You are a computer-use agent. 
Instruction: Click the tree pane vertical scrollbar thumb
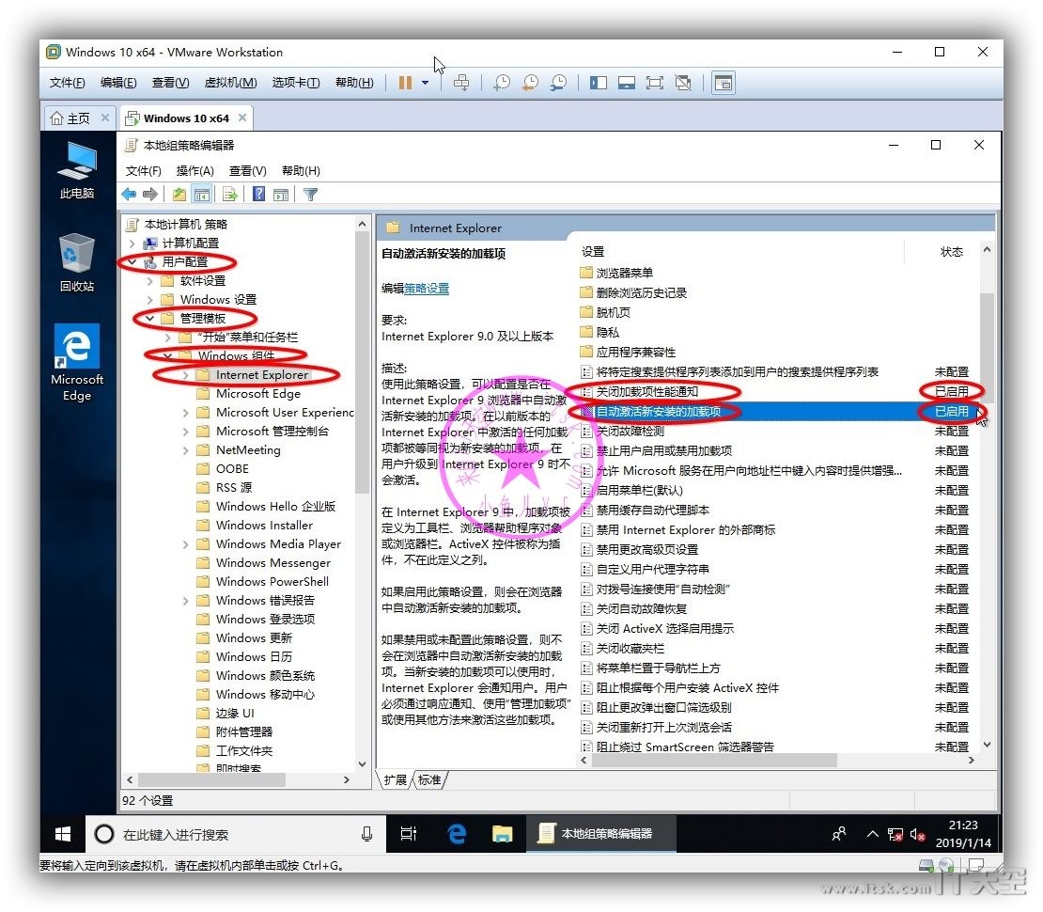362,363
